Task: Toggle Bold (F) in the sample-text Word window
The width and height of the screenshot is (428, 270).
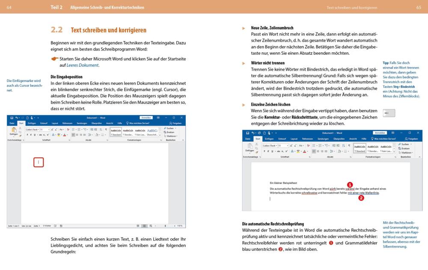Action: point(265,151)
